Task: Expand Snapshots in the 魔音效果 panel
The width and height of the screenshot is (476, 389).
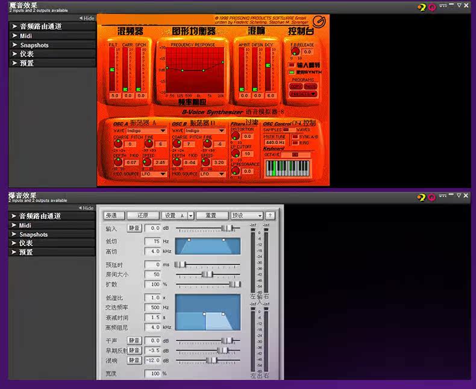Action: 52,45
